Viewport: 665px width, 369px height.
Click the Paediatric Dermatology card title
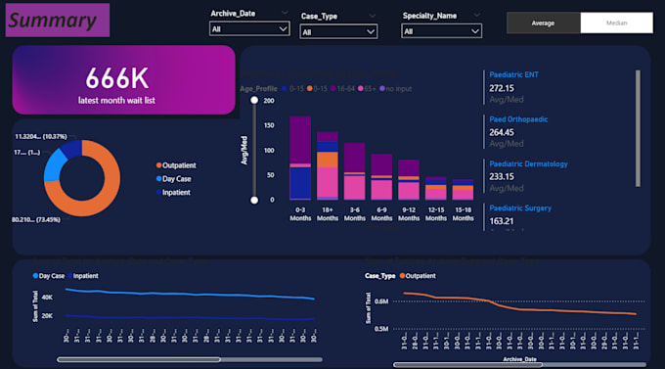[528, 163]
